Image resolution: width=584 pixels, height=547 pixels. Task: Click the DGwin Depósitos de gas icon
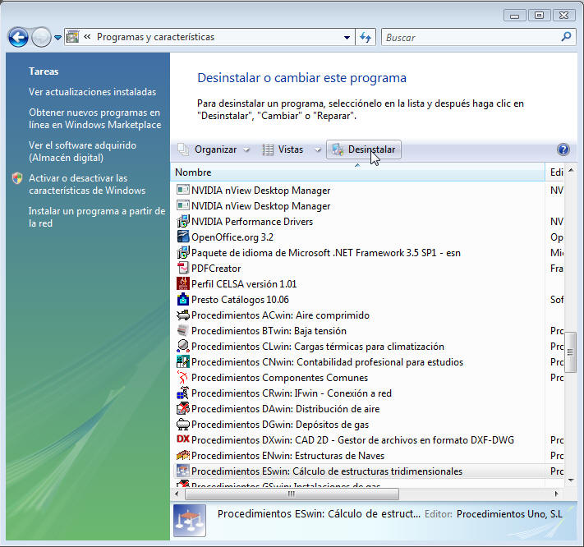tap(182, 425)
